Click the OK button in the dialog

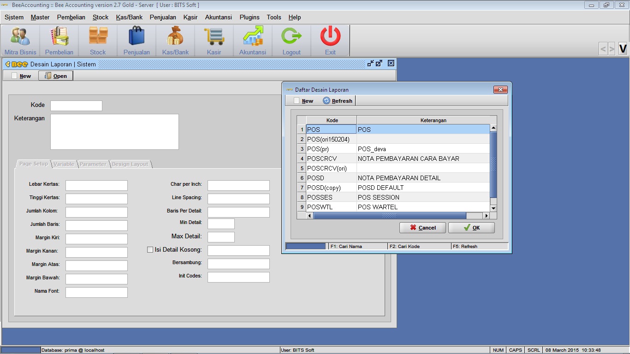point(471,228)
